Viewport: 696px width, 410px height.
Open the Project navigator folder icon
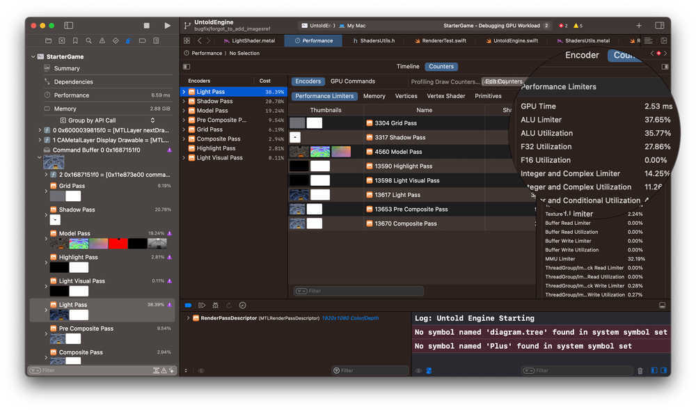coord(49,41)
